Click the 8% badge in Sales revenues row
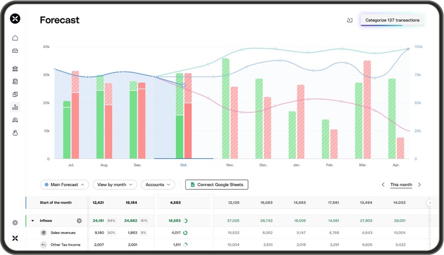 pos(143,233)
